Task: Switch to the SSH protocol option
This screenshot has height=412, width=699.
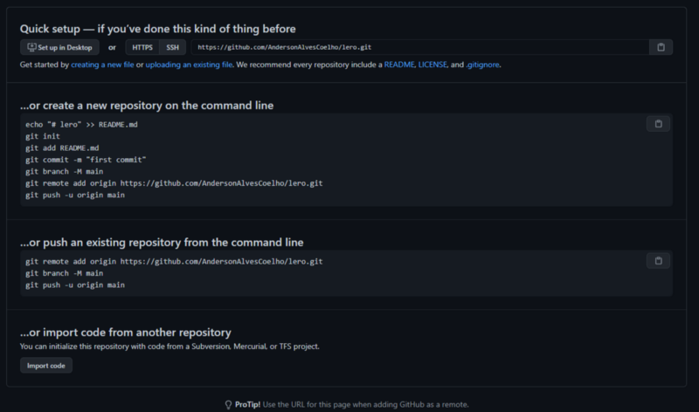Action: [172, 47]
